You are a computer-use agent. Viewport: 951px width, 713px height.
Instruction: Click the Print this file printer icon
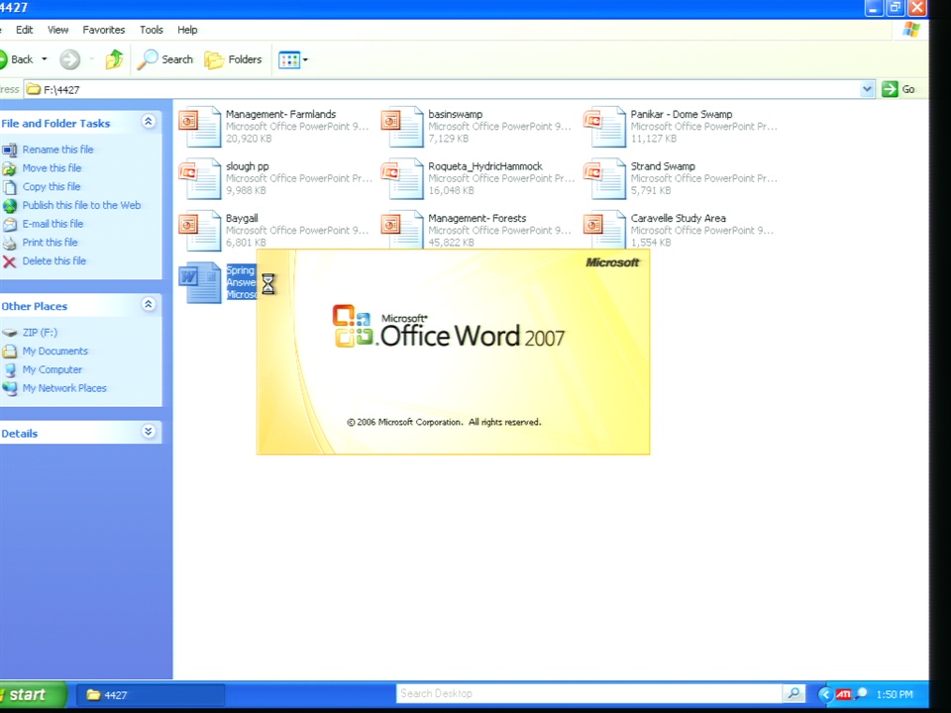(x=10, y=244)
